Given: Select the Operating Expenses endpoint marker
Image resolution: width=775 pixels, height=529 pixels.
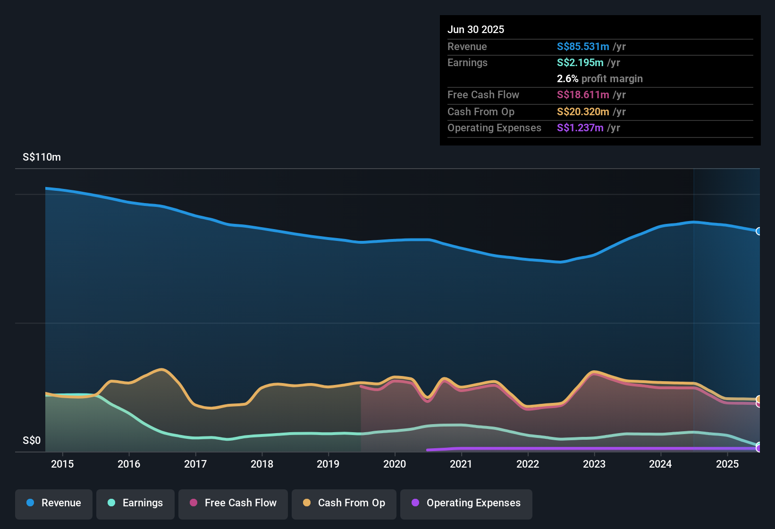Looking at the screenshot, I should tap(758, 448).
